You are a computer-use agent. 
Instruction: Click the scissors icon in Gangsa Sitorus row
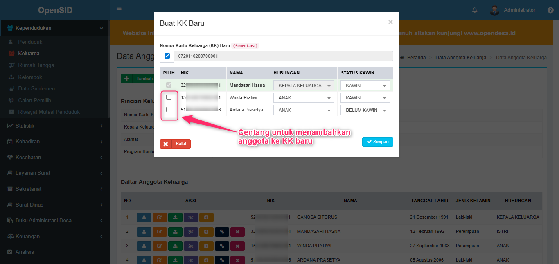coord(191,217)
